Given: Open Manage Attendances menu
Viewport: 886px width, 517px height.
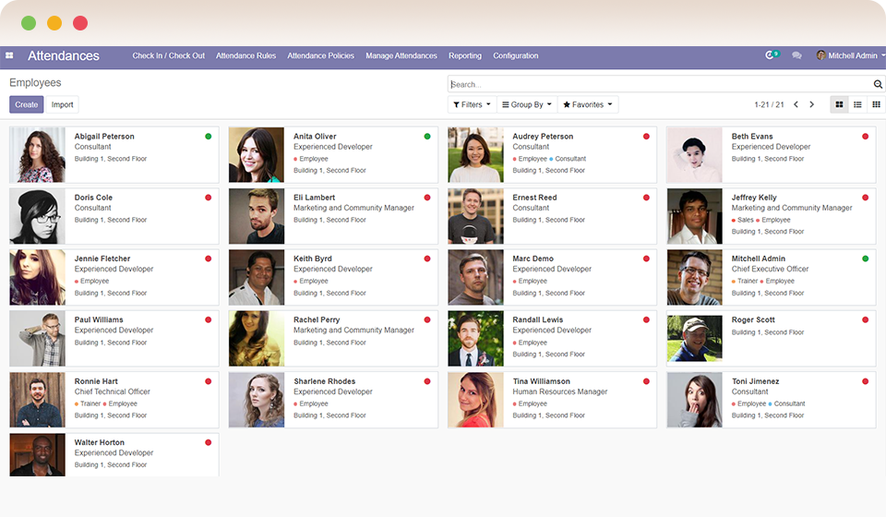Looking at the screenshot, I should (x=401, y=55).
